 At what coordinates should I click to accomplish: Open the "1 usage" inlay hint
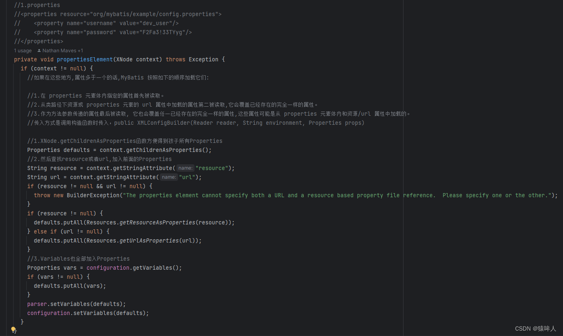(x=23, y=51)
